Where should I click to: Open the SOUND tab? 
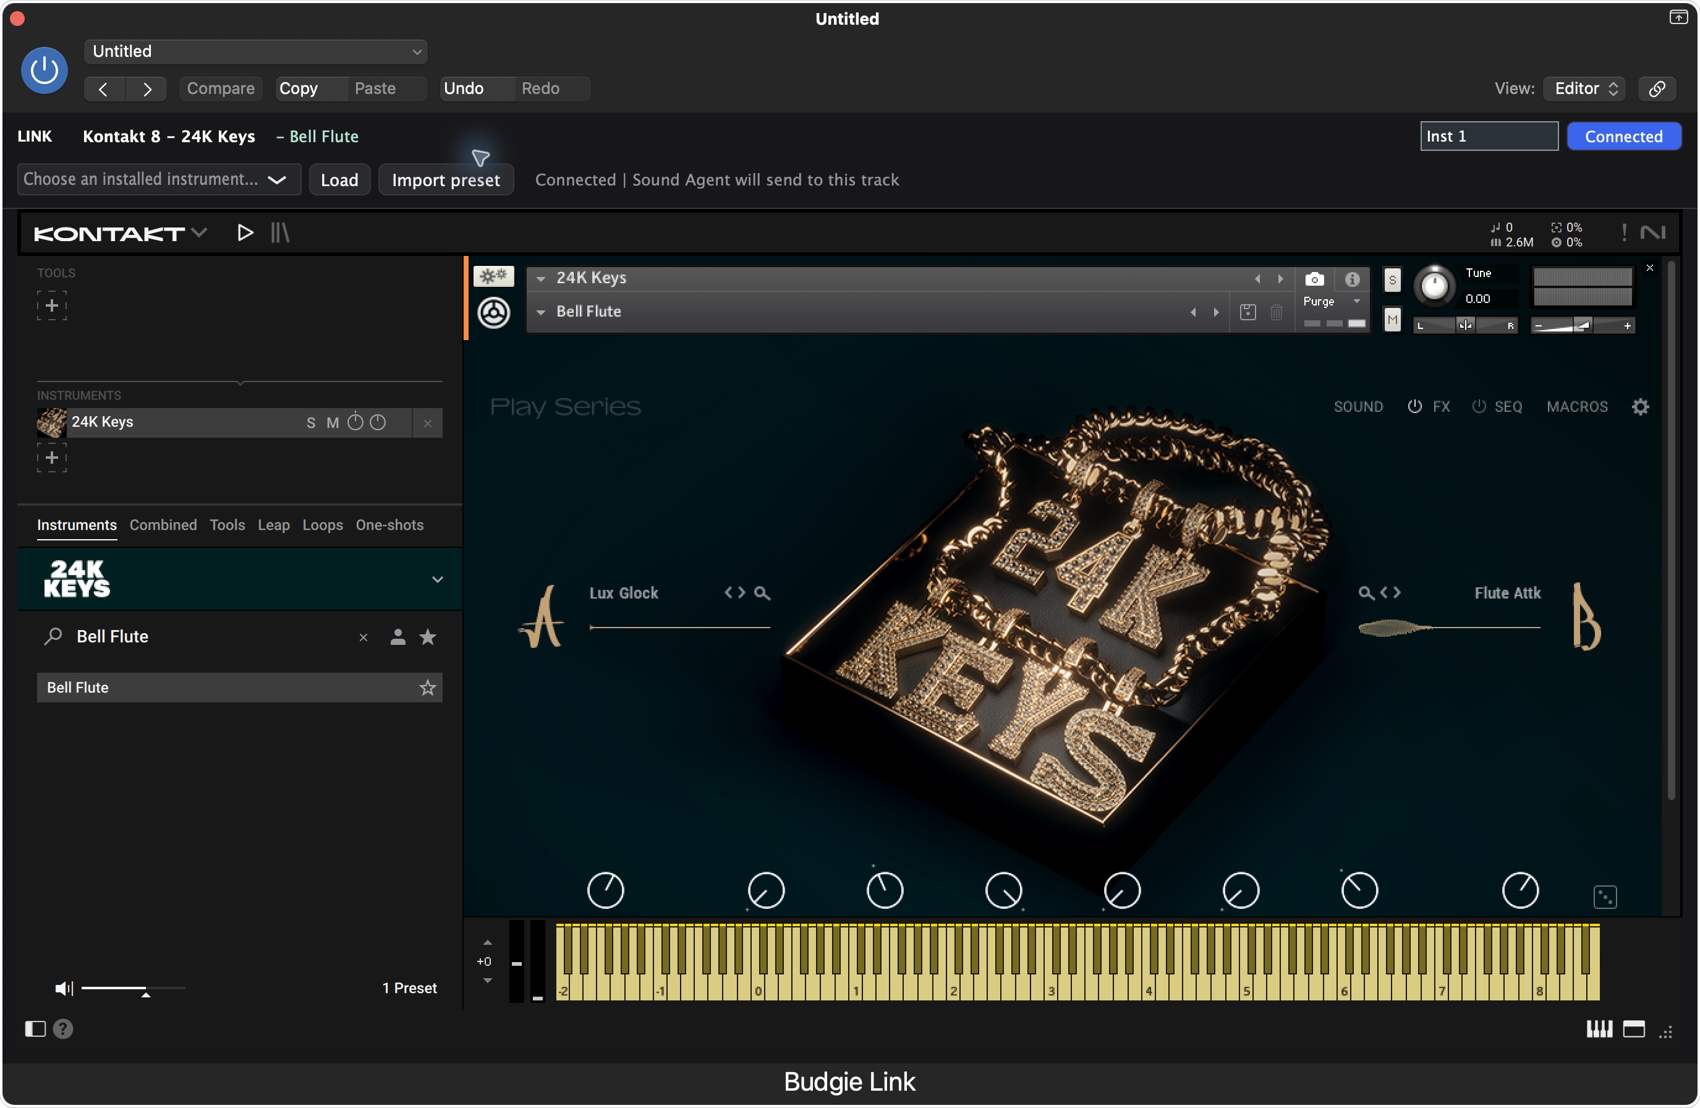click(1358, 406)
